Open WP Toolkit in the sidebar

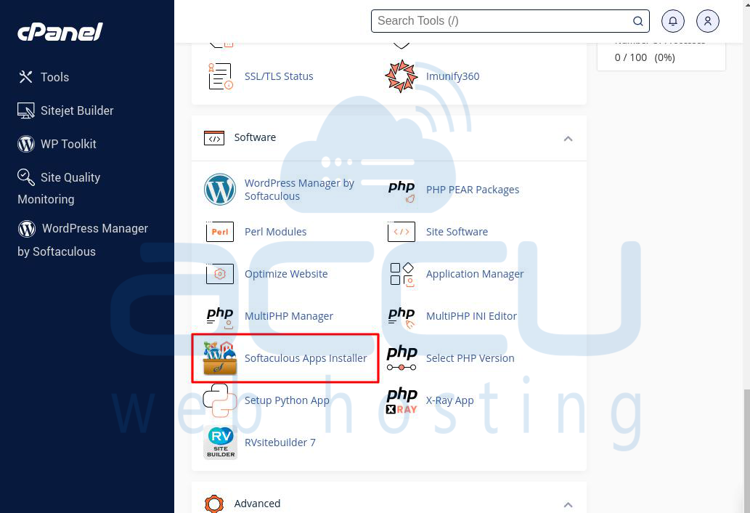(57, 144)
